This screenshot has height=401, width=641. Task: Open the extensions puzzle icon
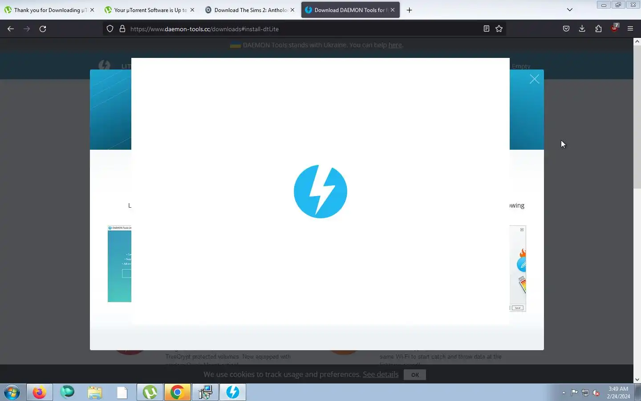coord(598,29)
